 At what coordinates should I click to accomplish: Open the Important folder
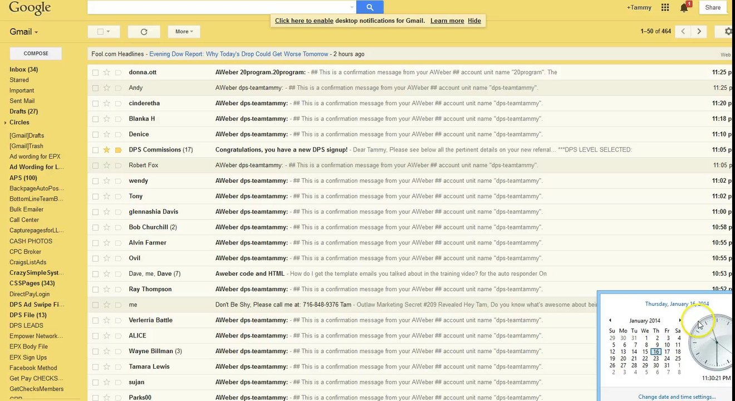(x=22, y=91)
